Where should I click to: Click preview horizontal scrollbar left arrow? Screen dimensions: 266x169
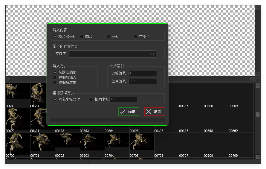tap(8, 79)
